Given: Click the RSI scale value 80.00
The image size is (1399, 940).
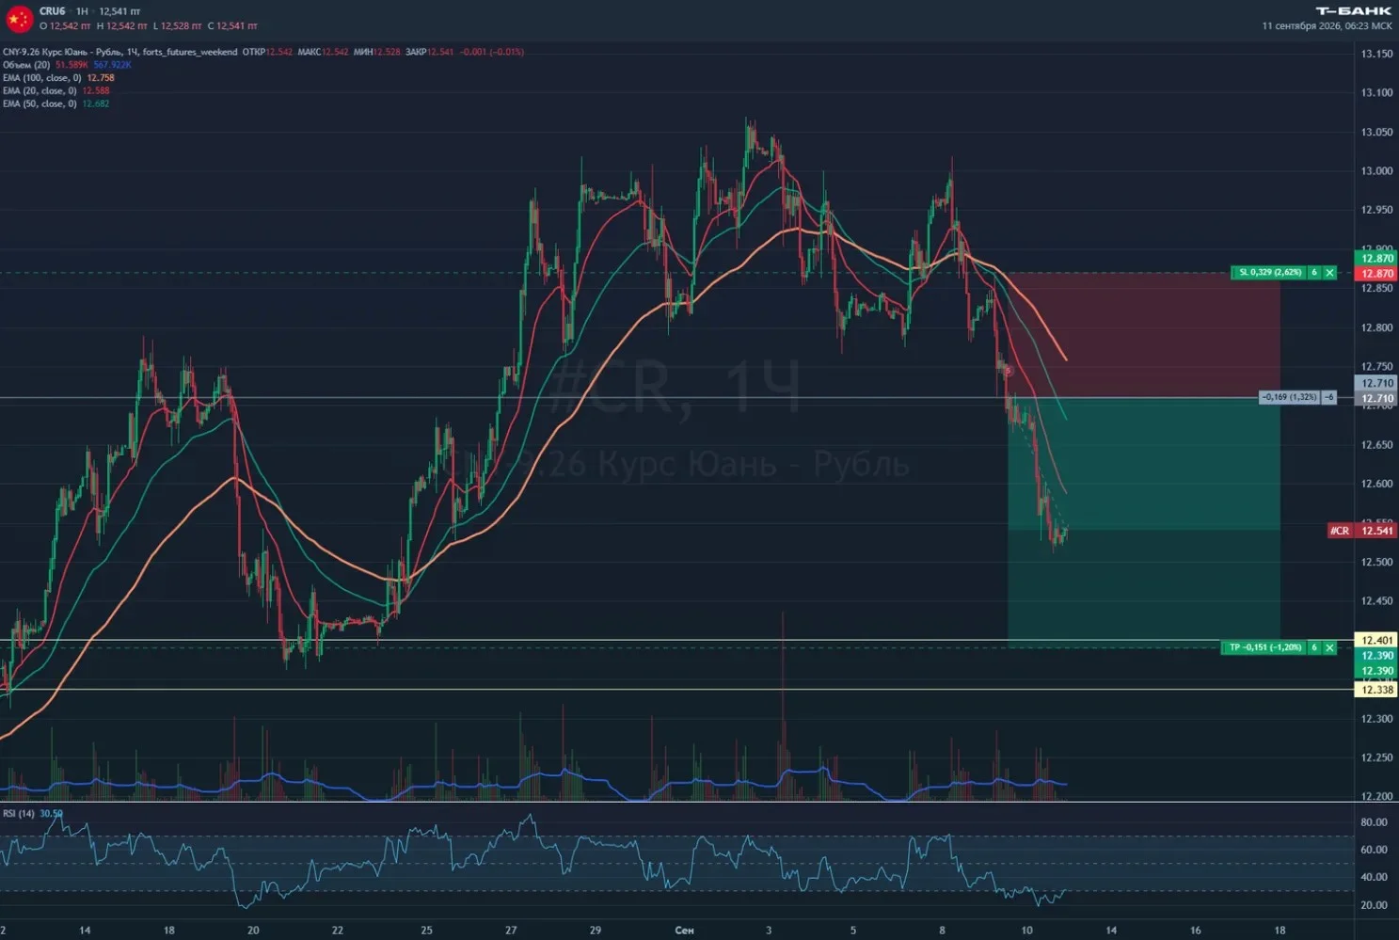Looking at the screenshot, I should pyautogui.click(x=1374, y=822).
